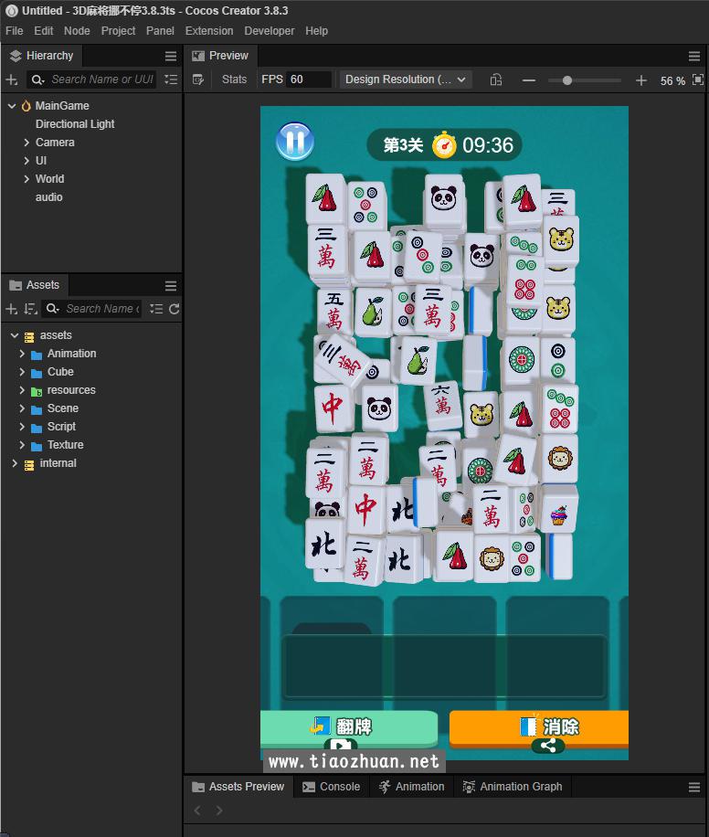Click the FPS input field
The height and width of the screenshot is (837, 709).
click(x=309, y=79)
